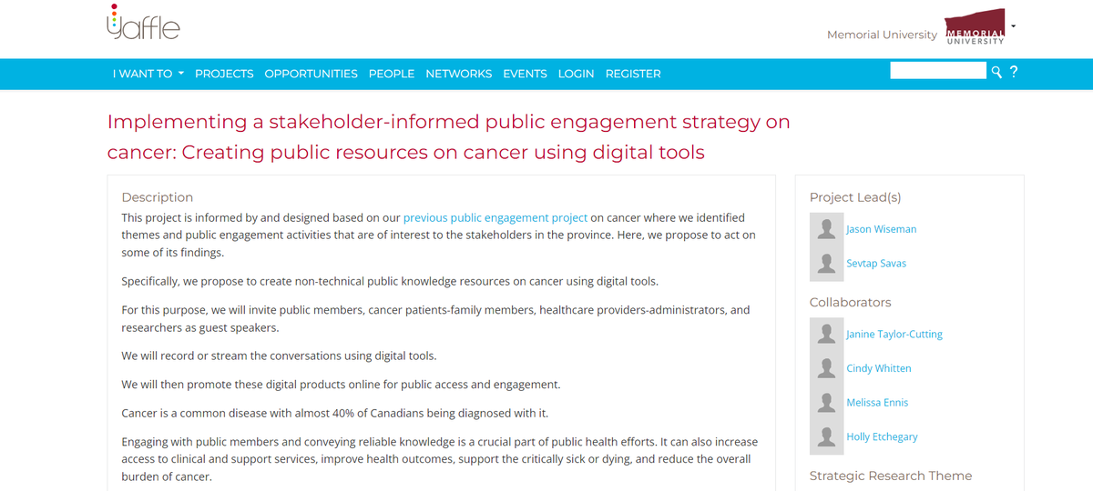Expand the Memorial University dropdown arrow
Image resolution: width=1093 pixels, height=491 pixels.
click(1013, 26)
